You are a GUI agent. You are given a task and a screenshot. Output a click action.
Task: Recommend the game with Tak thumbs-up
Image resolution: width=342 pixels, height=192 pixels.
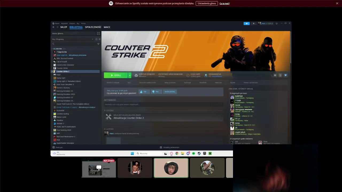144,92
